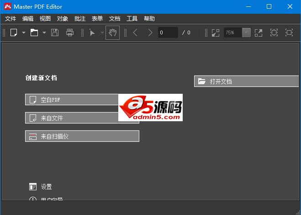Open the 批注 menu
The height and width of the screenshot is (215, 301).
click(x=80, y=19)
